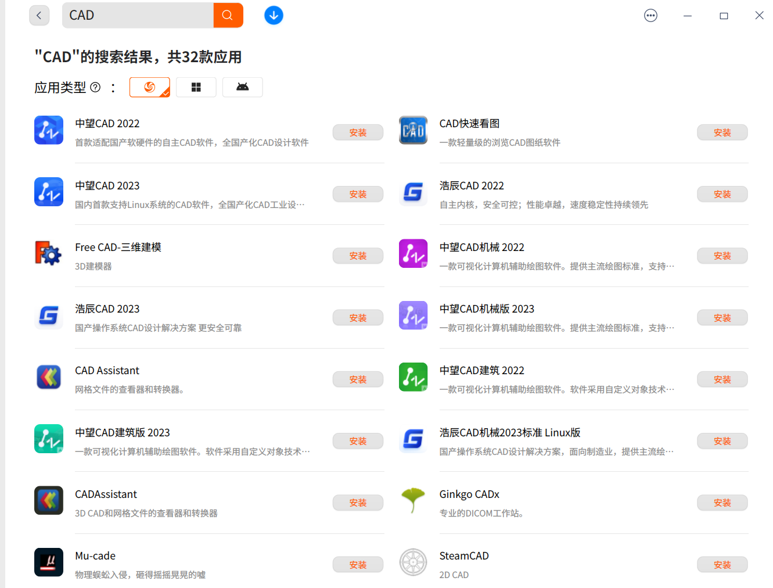Install 浩辰CAD机械2023标准 Linux版
Viewport: 773px width, 588px height.
point(722,441)
